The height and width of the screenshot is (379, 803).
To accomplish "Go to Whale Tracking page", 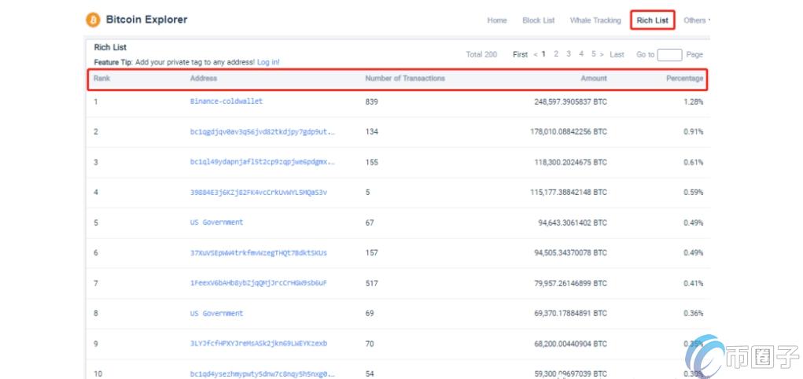I will [x=595, y=20].
